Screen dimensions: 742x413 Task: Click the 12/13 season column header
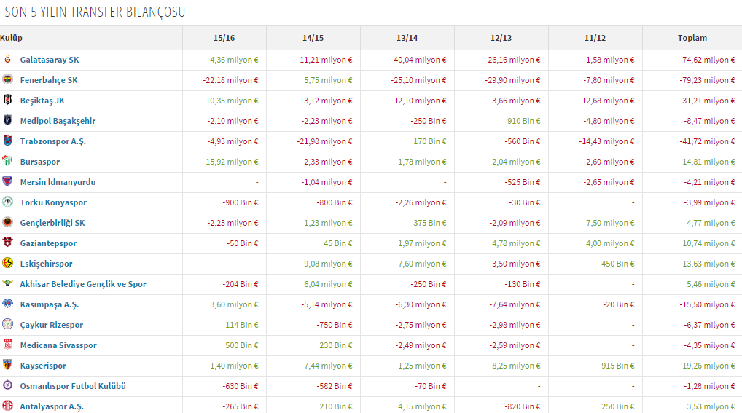pyautogui.click(x=501, y=38)
